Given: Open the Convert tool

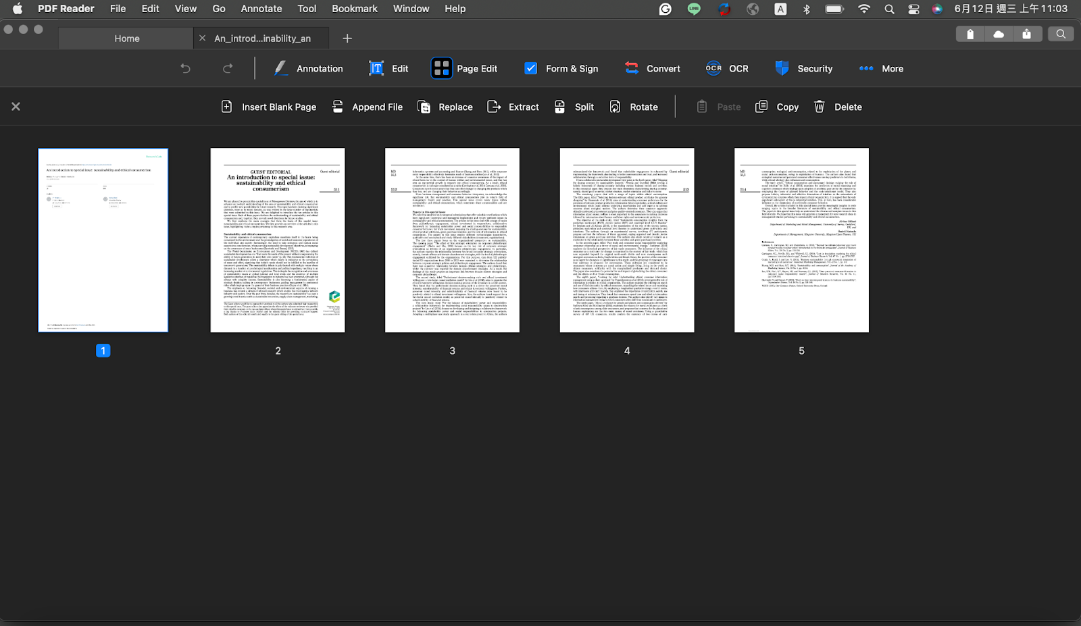Looking at the screenshot, I should 652,68.
